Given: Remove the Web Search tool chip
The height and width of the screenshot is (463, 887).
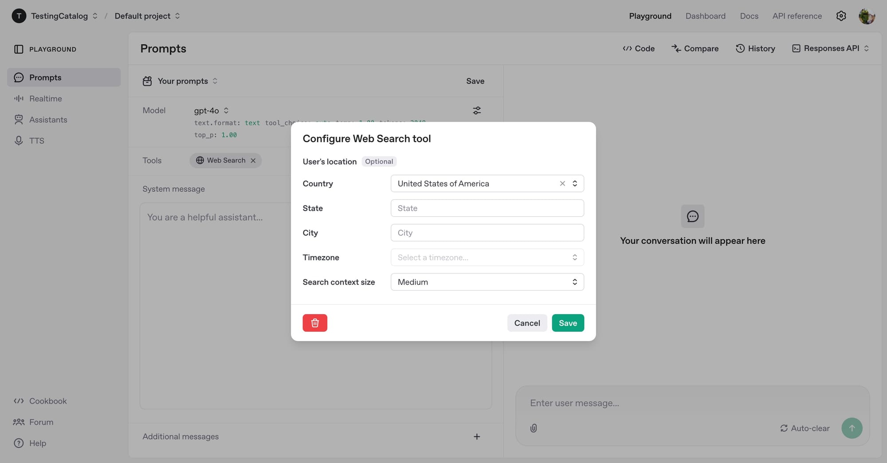Looking at the screenshot, I should 253,160.
